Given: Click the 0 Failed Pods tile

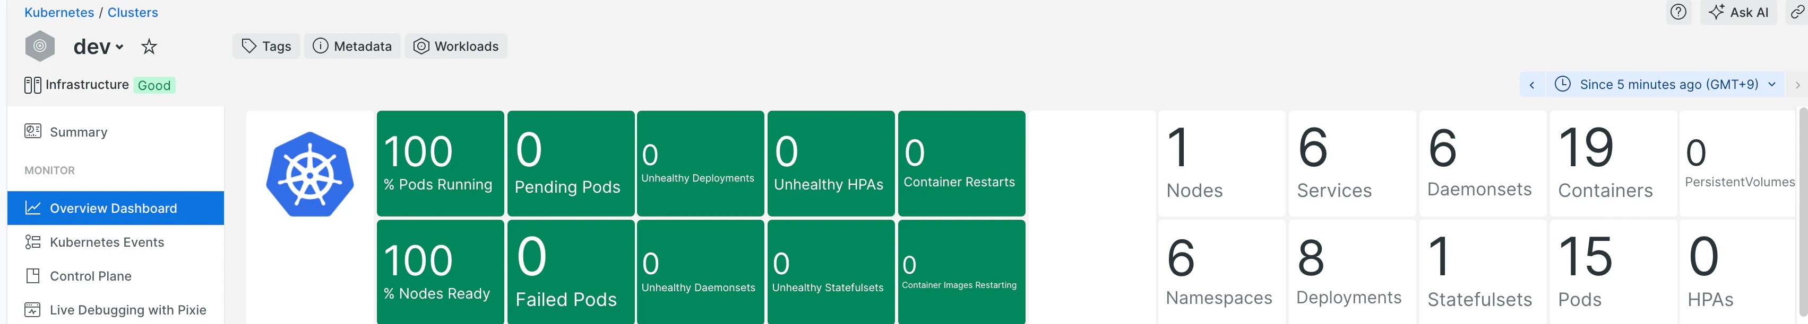Looking at the screenshot, I should (571, 272).
